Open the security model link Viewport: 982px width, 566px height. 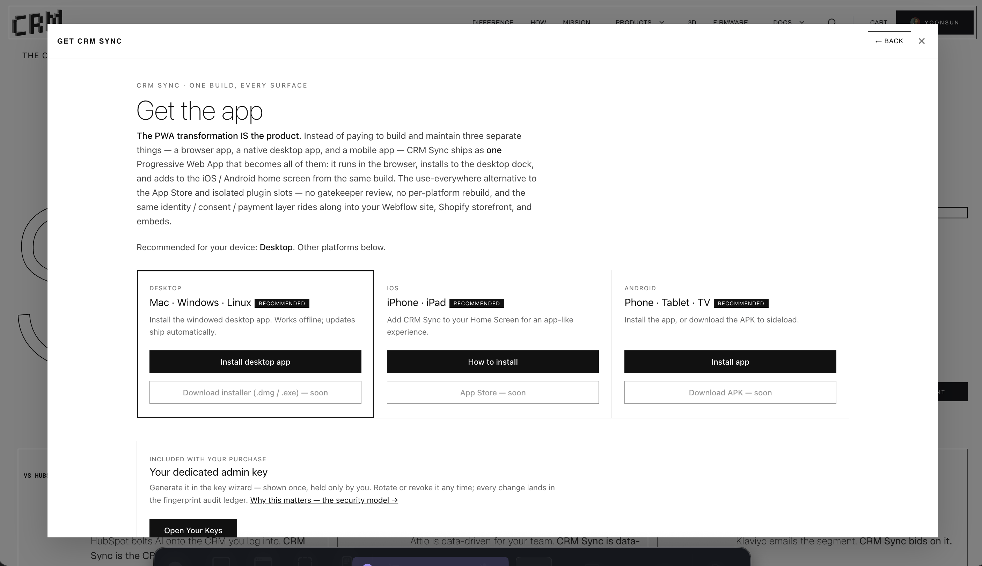tap(324, 500)
